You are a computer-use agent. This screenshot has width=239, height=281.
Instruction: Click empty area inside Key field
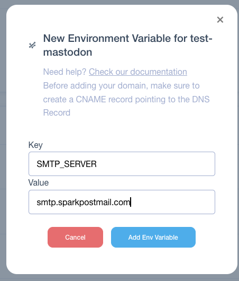(155, 164)
